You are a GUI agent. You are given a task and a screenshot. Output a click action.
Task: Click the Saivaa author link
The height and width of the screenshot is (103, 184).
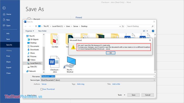point(44,84)
